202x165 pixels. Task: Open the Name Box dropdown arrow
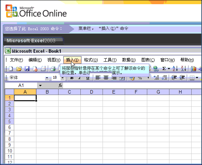[x=40, y=86]
